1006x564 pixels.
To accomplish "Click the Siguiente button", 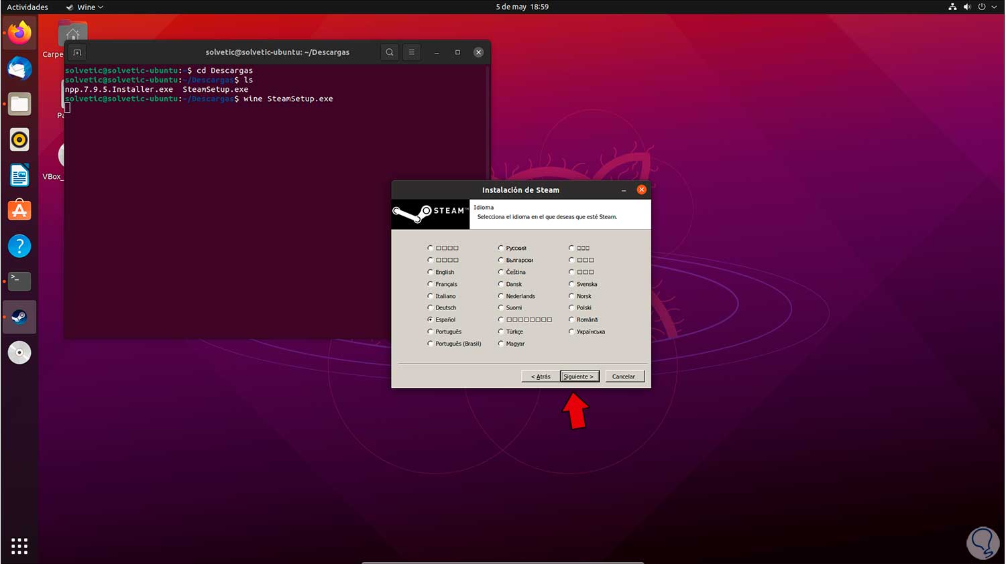I will point(579,376).
